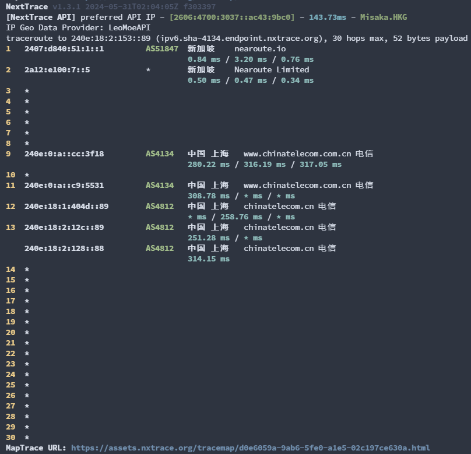Click the preferred API IP address in brackets

(x=232, y=17)
